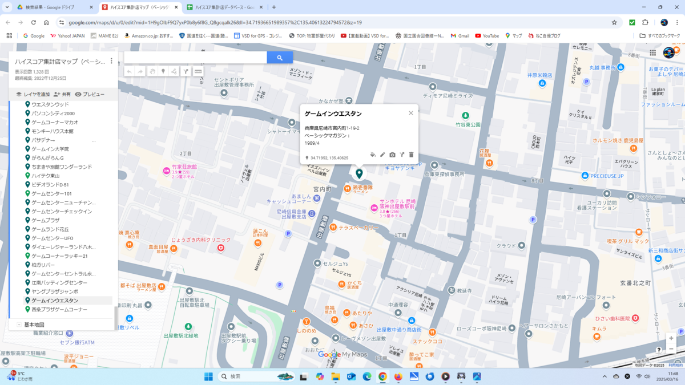Click the blue map search button

point(280,58)
